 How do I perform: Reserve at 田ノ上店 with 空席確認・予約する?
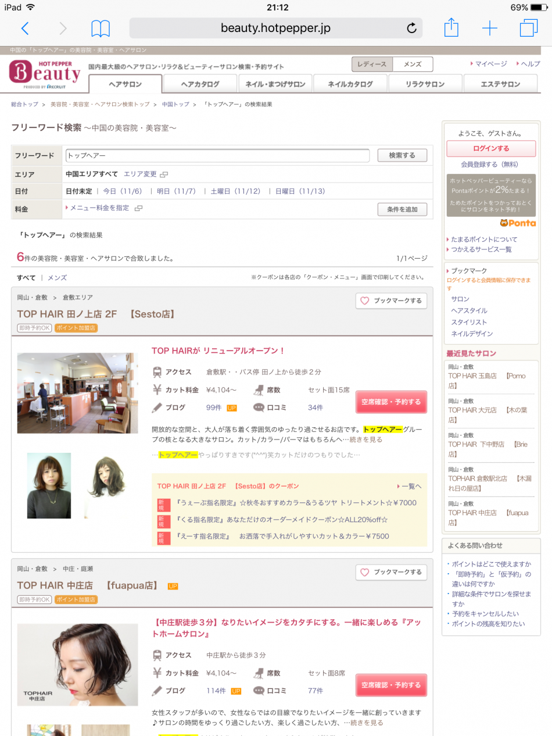point(391,402)
